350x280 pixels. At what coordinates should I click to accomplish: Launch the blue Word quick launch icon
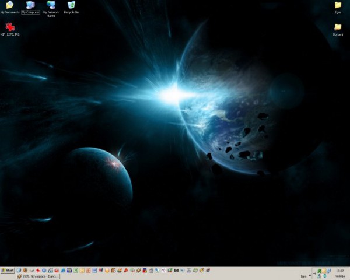point(94,271)
